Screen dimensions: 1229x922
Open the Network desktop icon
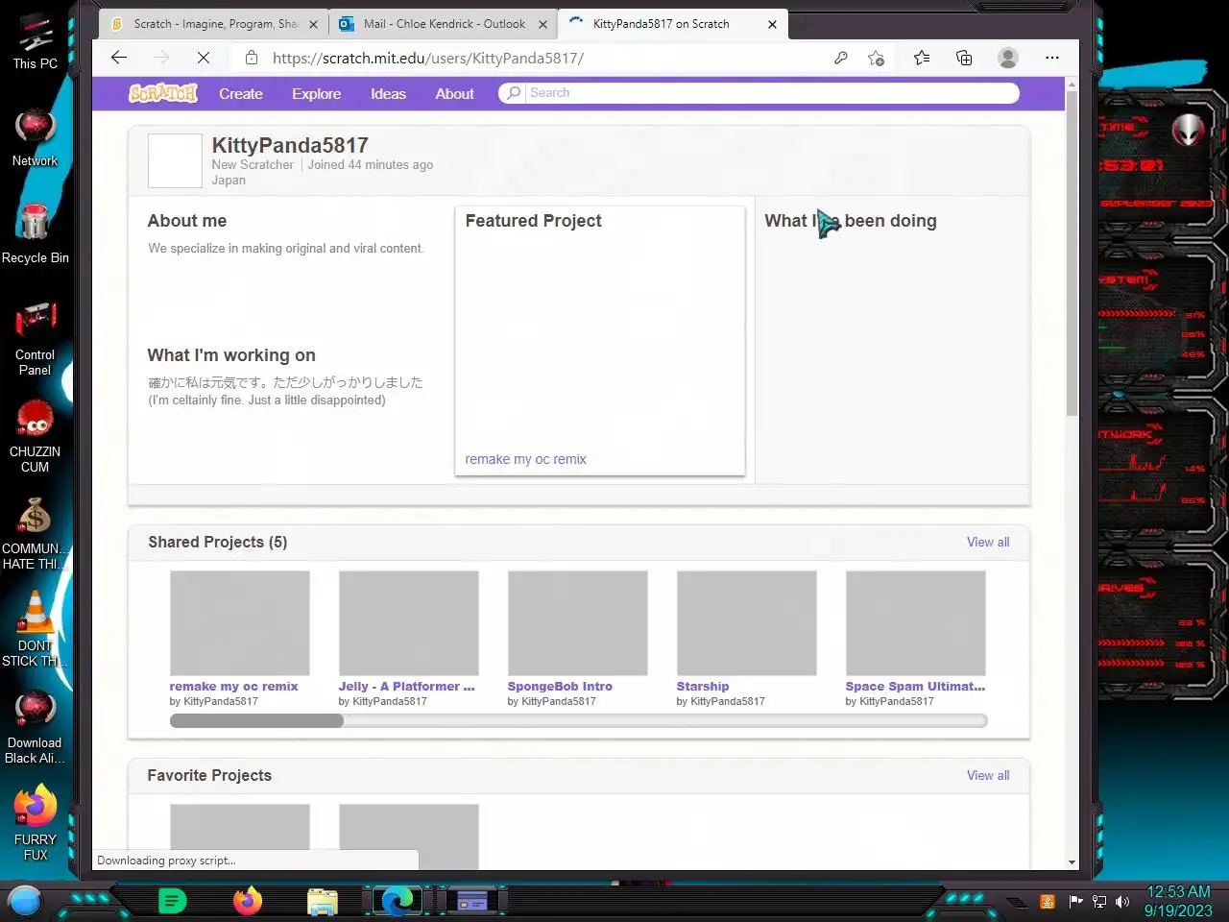pos(36,138)
